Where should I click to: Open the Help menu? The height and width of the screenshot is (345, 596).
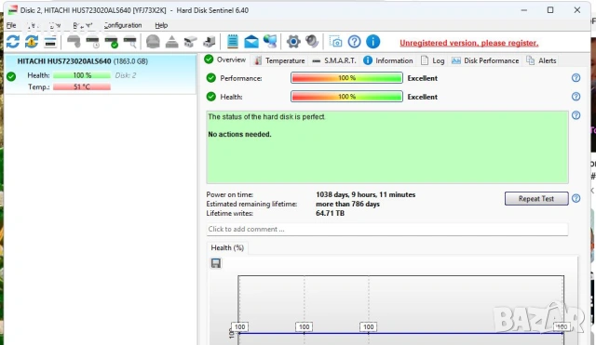(161, 25)
